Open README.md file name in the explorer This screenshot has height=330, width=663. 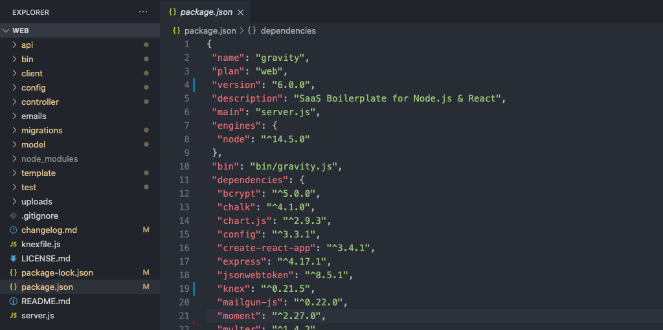click(x=46, y=302)
